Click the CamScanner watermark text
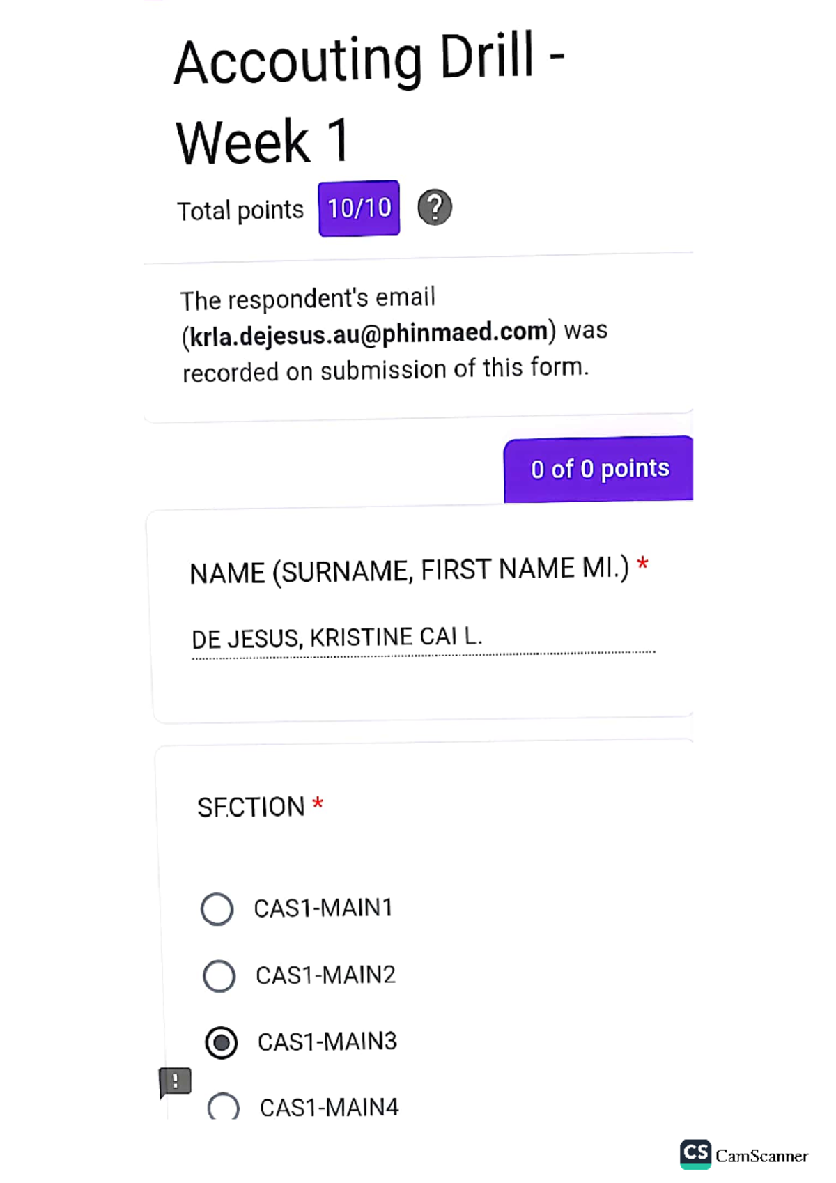836x1183 pixels. pyautogui.click(x=761, y=1157)
